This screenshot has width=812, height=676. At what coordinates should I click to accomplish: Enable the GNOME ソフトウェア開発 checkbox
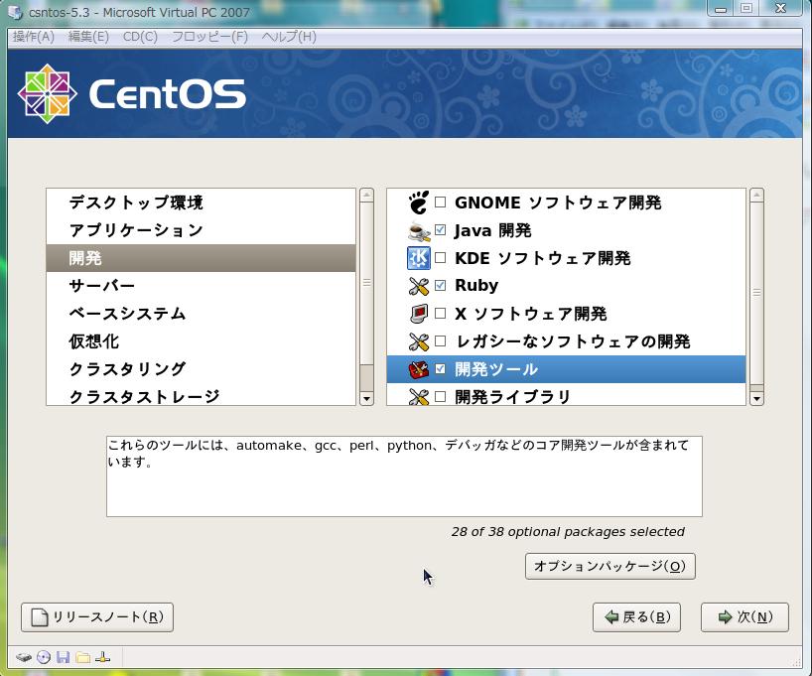click(441, 203)
